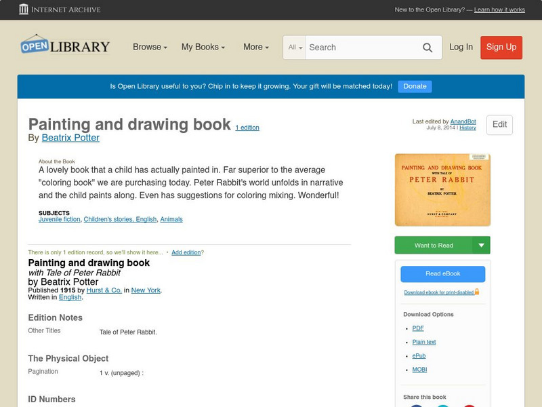
Task: Click the Sign Up button
Action: [501, 47]
